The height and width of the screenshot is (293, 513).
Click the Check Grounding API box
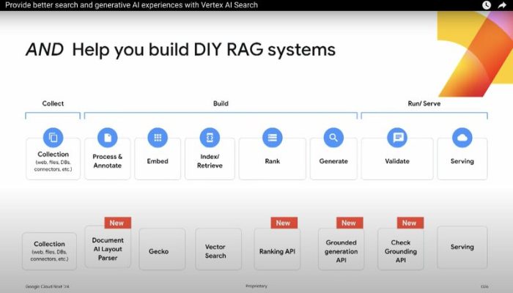click(x=400, y=249)
